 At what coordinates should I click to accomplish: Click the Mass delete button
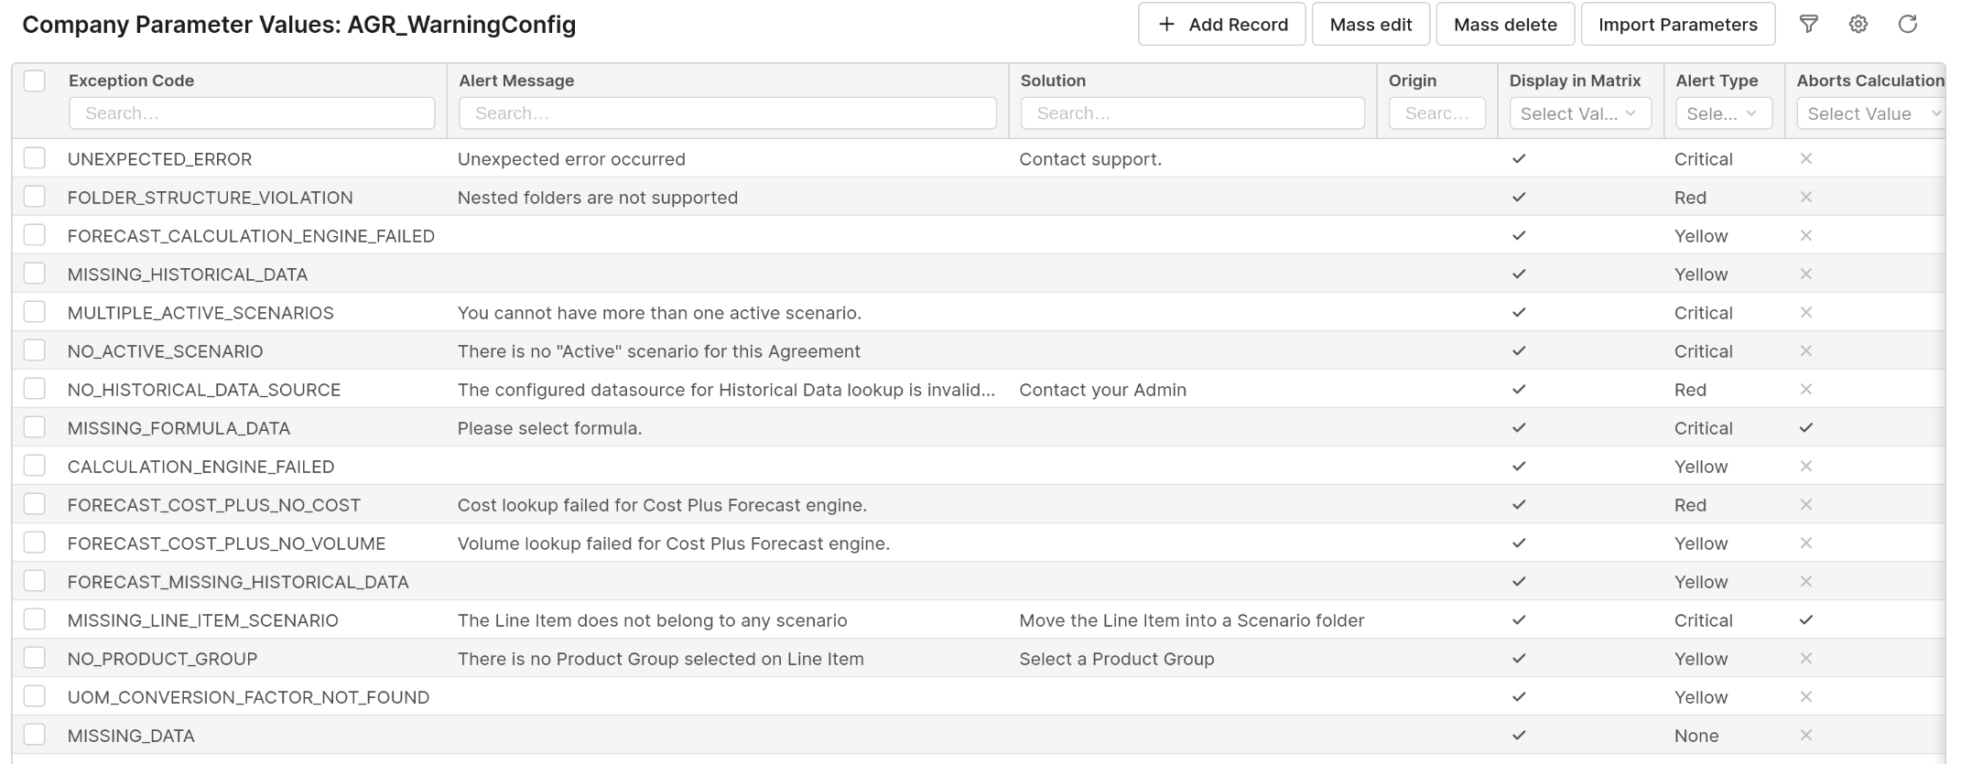click(1505, 25)
